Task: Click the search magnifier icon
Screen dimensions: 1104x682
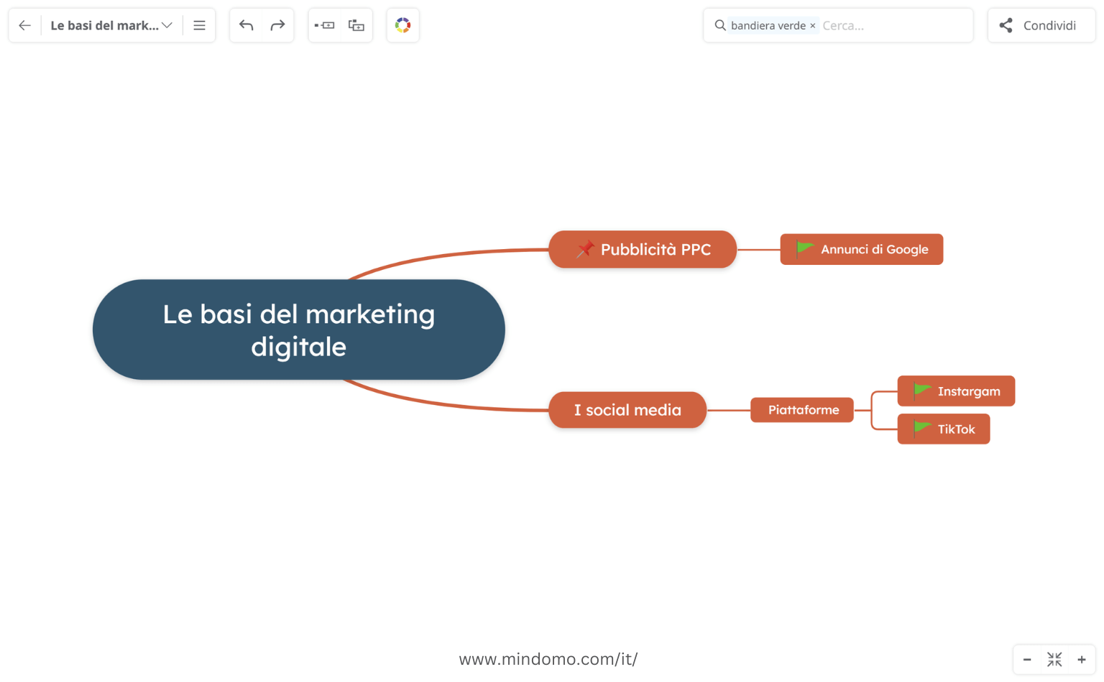Action: click(x=719, y=26)
